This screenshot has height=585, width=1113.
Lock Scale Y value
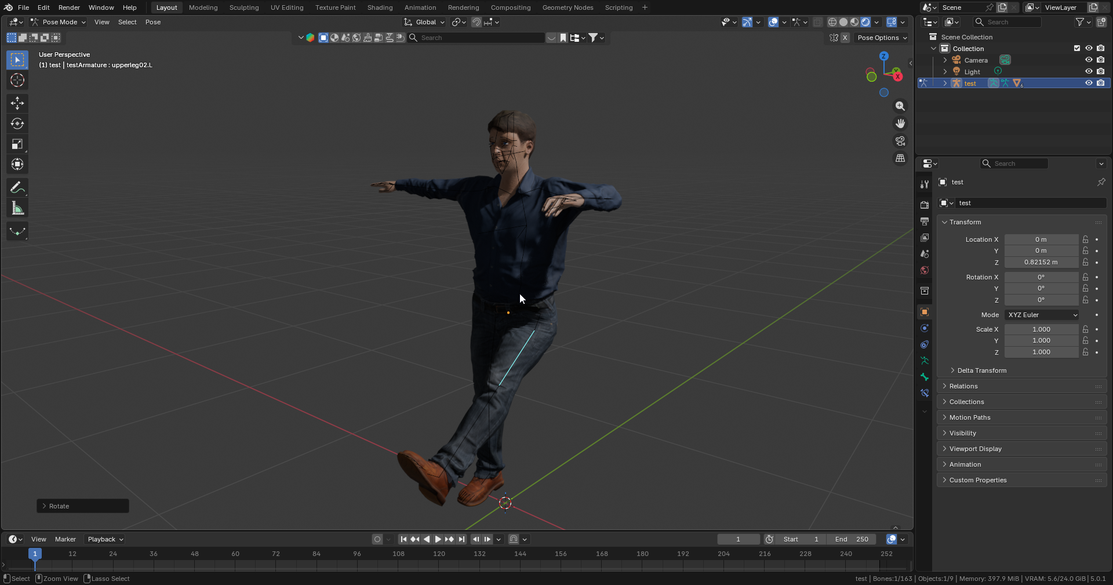(x=1085, y=340)
